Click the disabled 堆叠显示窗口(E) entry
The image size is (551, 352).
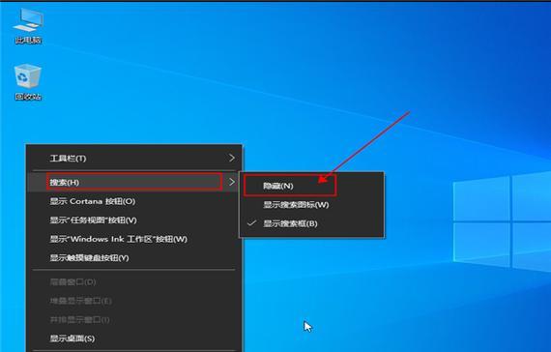(134, 301)
